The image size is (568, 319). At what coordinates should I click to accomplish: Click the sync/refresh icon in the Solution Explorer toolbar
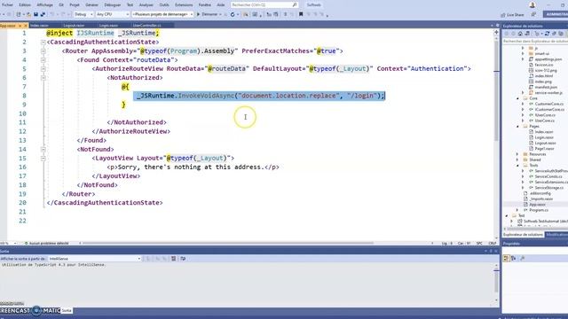547,34
